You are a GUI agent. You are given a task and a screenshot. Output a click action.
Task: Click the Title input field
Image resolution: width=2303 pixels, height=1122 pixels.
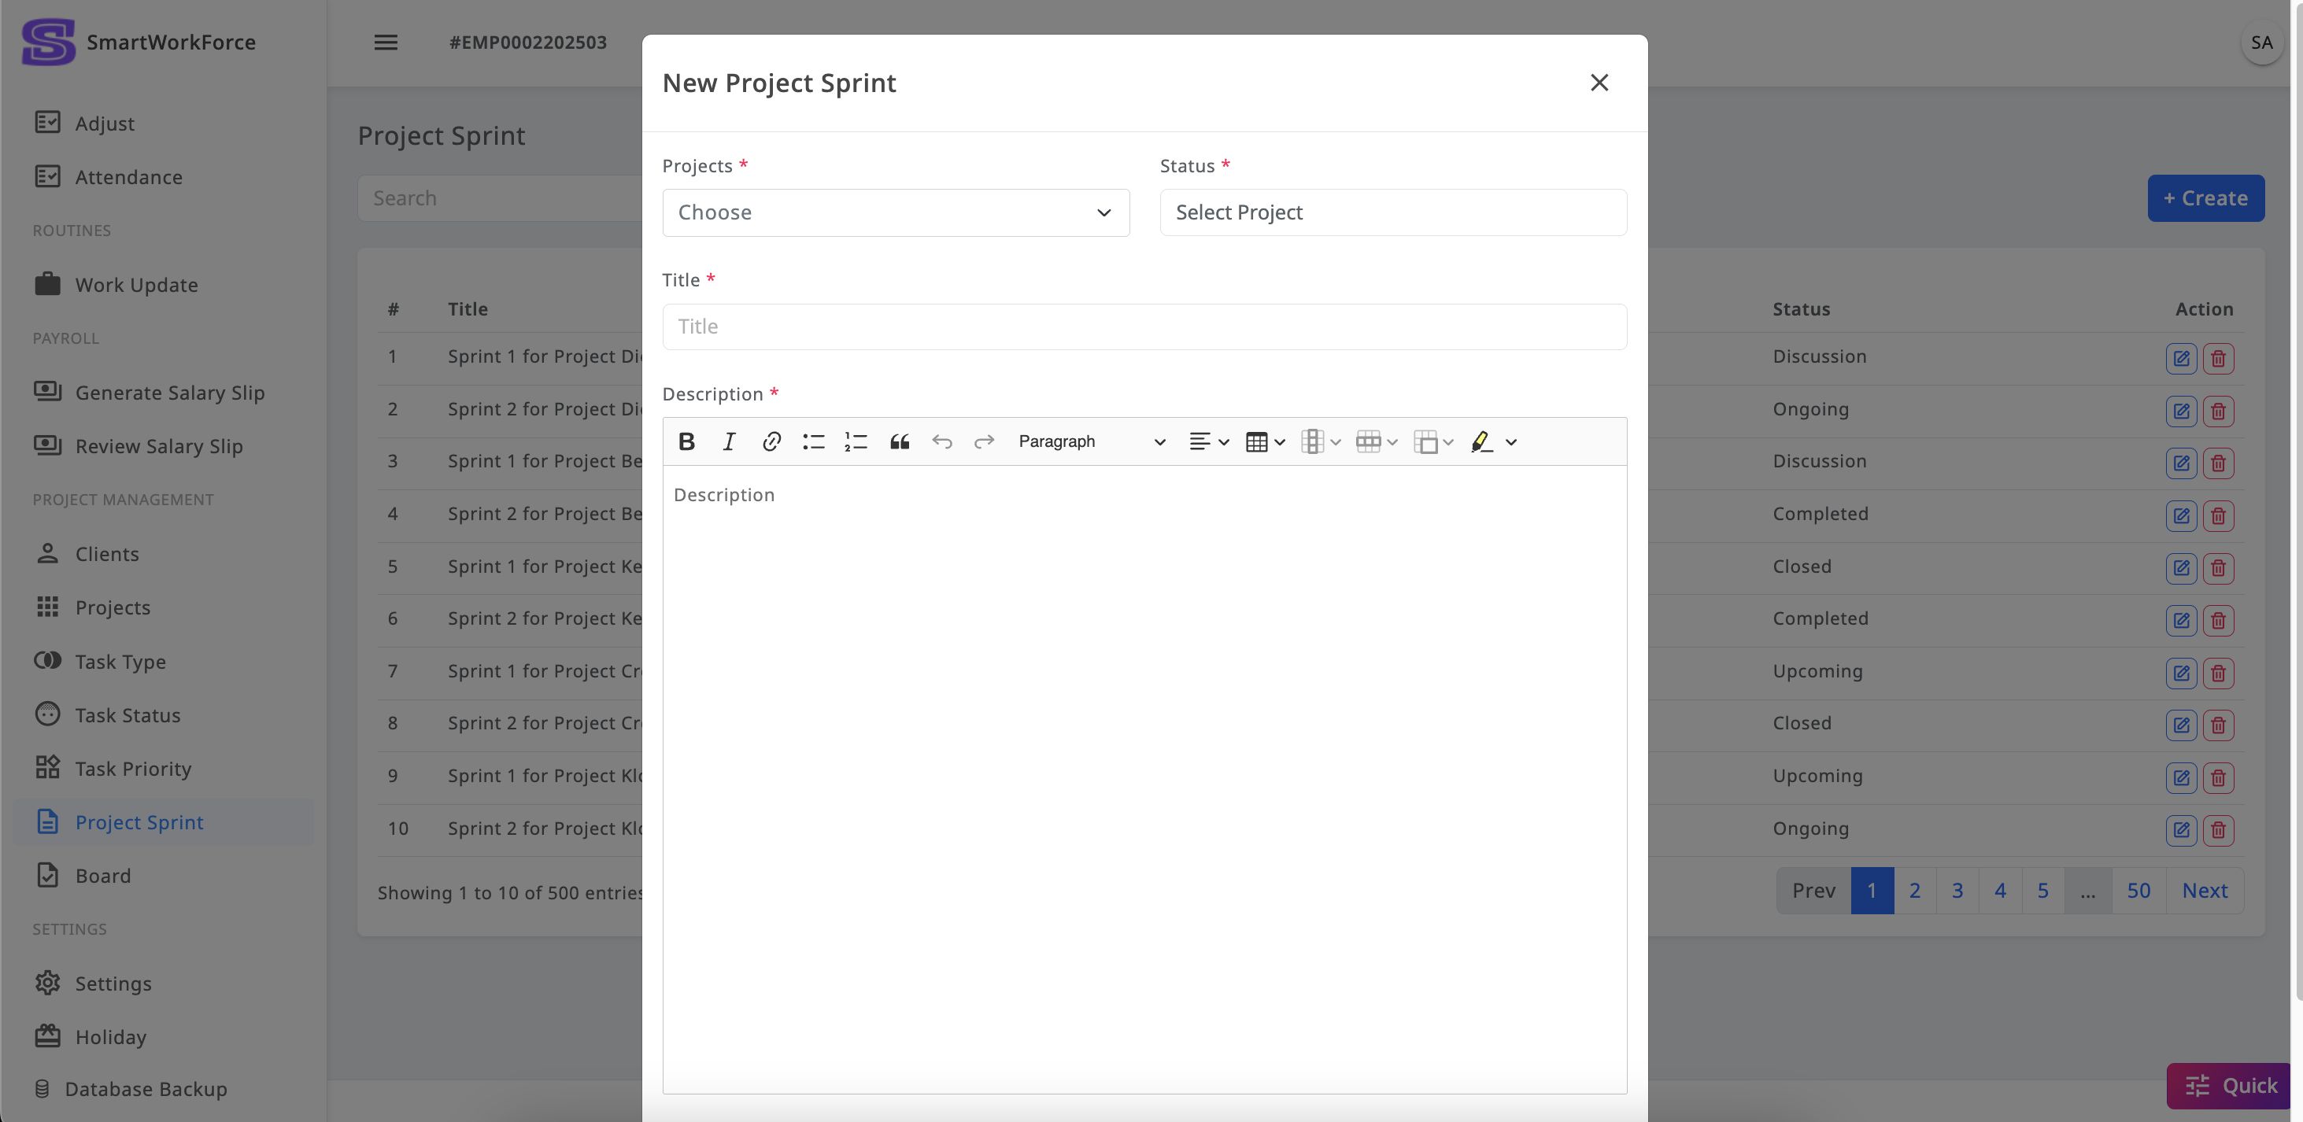pos(1144,327)
